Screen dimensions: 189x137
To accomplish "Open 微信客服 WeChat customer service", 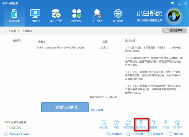I will coord(114,134).
